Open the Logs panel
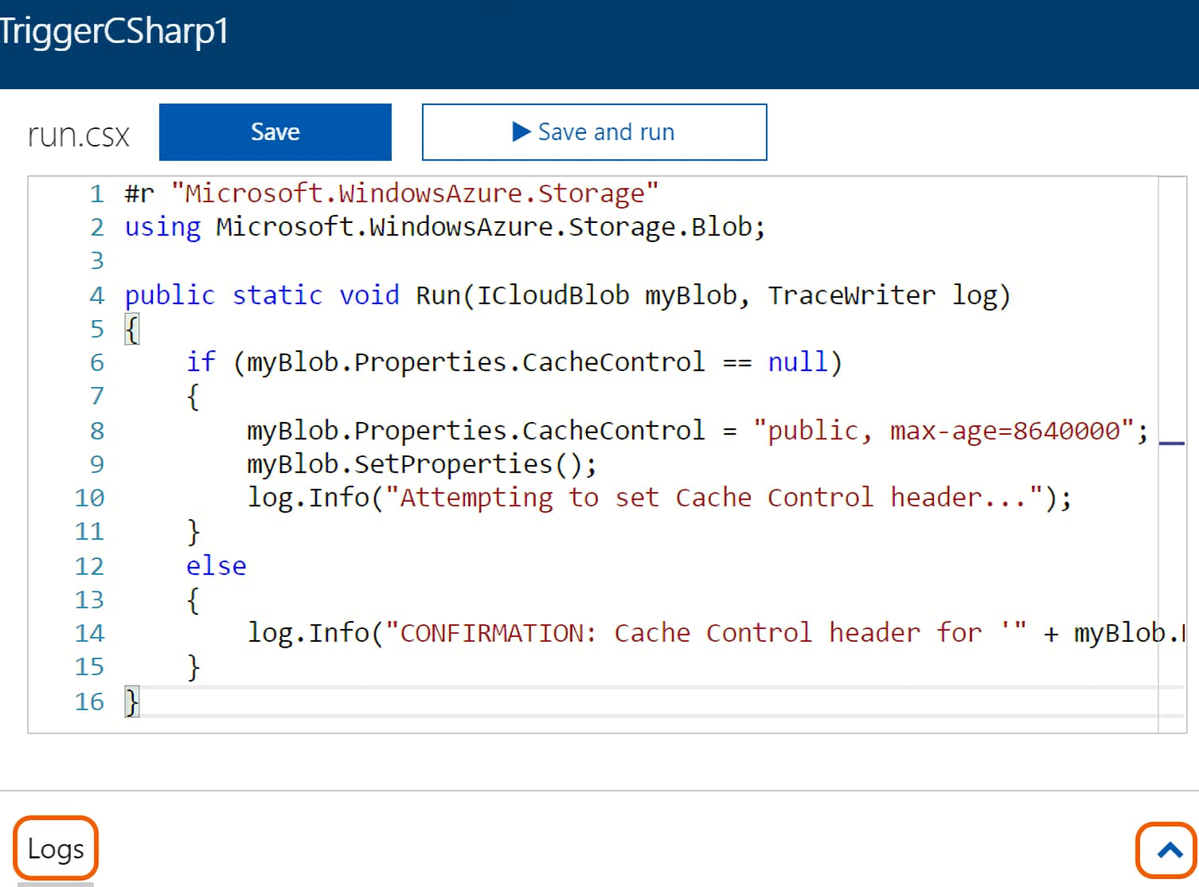 (x=54, y=849)
